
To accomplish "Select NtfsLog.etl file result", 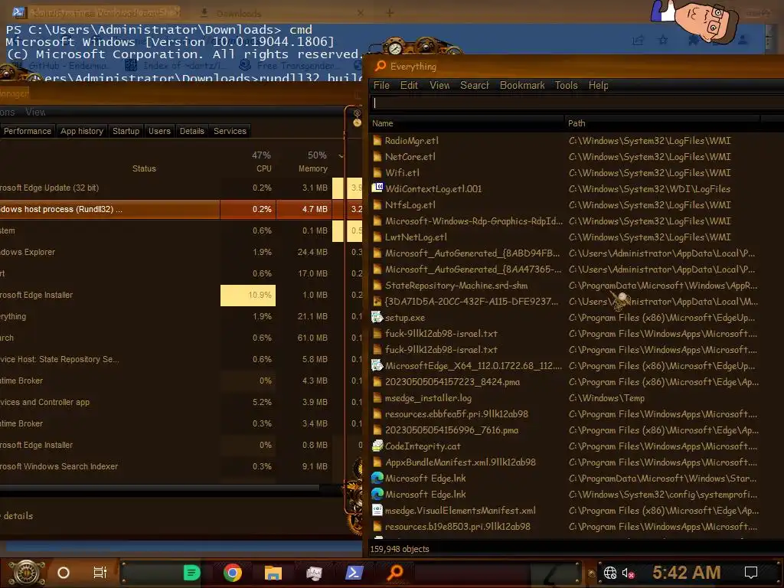I will [410, 205].
